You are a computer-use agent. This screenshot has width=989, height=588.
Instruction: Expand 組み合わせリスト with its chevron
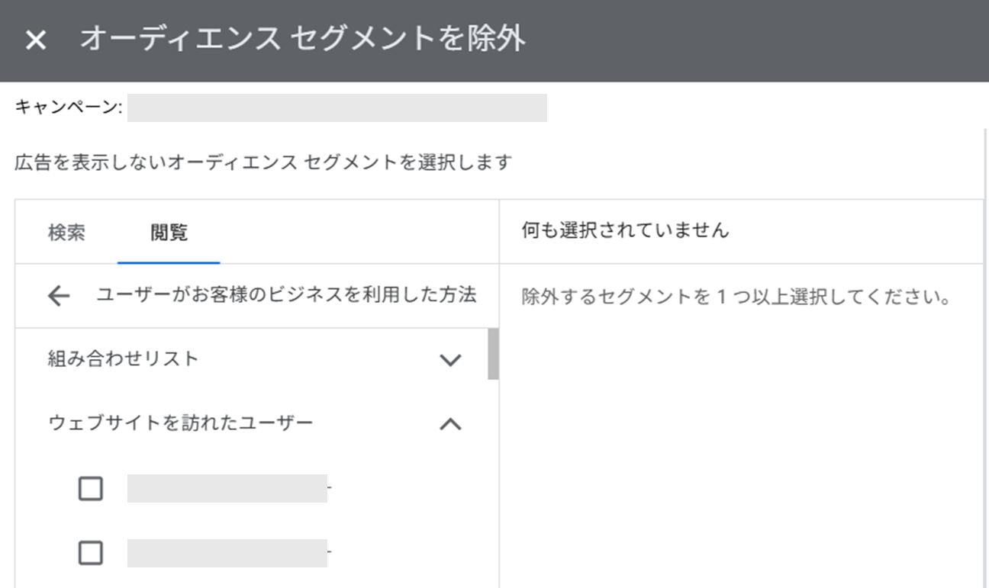click(x=451, y=360)
